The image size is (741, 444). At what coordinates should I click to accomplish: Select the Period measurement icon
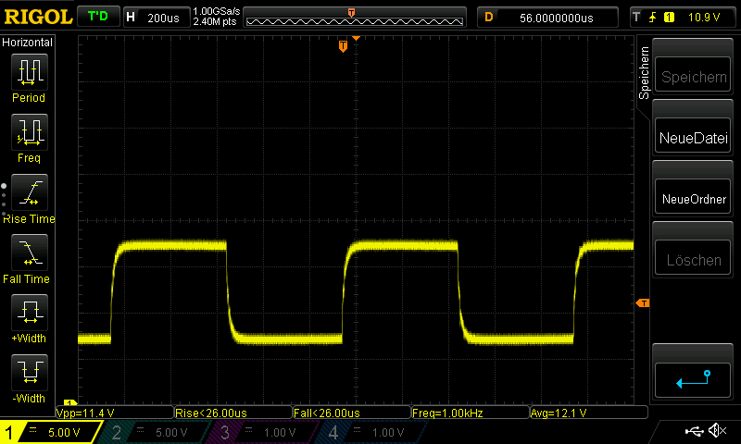point(29,70)
